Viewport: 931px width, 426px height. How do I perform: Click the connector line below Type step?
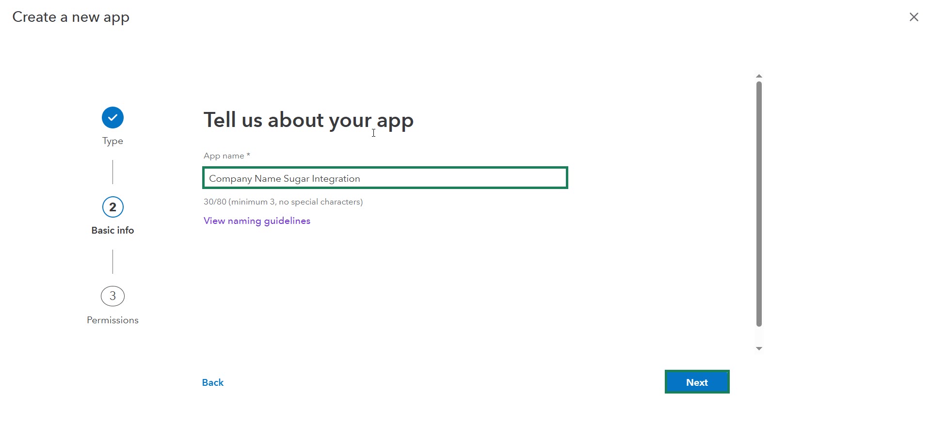[x=112, y=172]
